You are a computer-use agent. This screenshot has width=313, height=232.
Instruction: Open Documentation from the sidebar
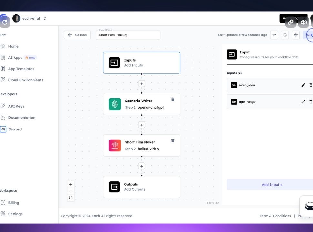(22, 117)
